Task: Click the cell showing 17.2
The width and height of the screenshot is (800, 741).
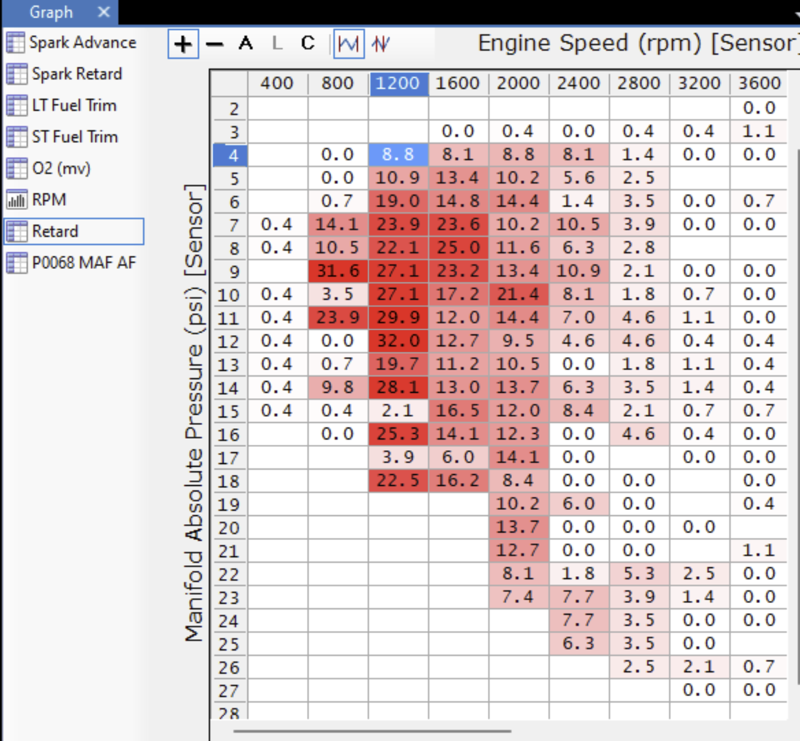Action: pos(459,294)
